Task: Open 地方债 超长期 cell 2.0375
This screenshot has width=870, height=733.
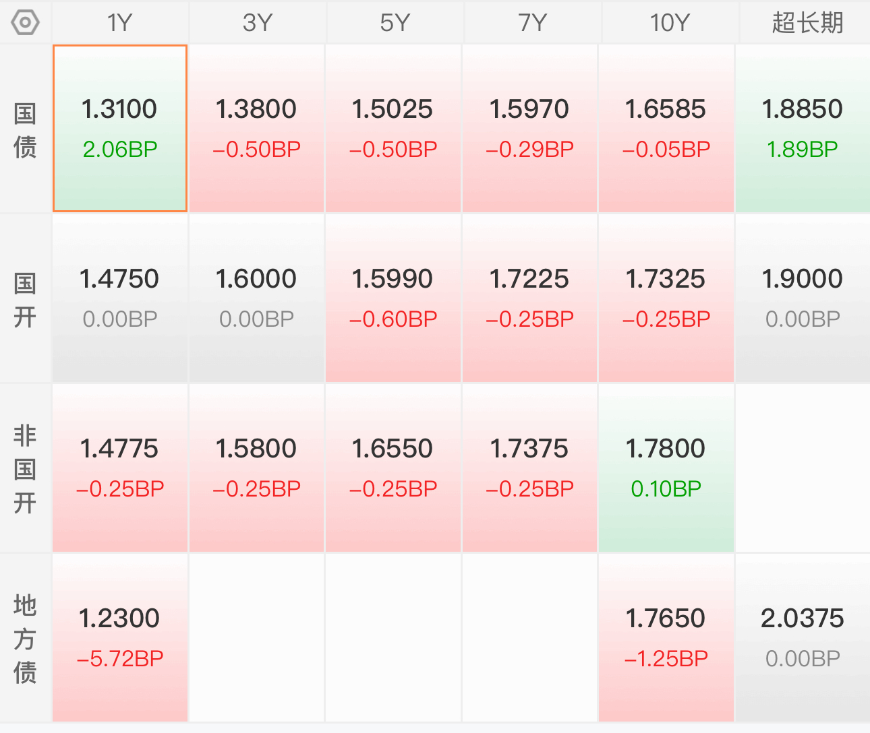Action: [803, 638]
